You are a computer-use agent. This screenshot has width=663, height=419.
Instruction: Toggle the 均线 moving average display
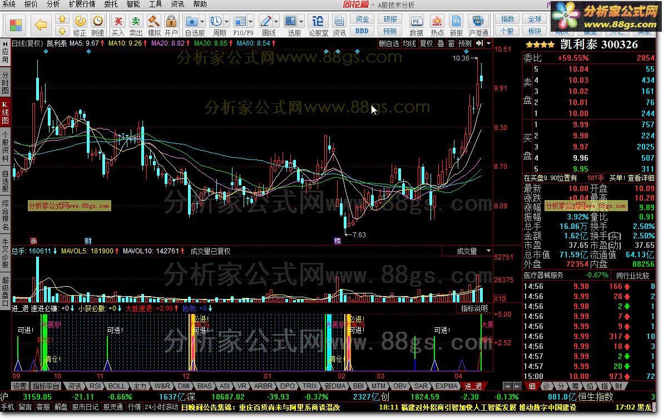pyautogui.click(x=409, y=43)
